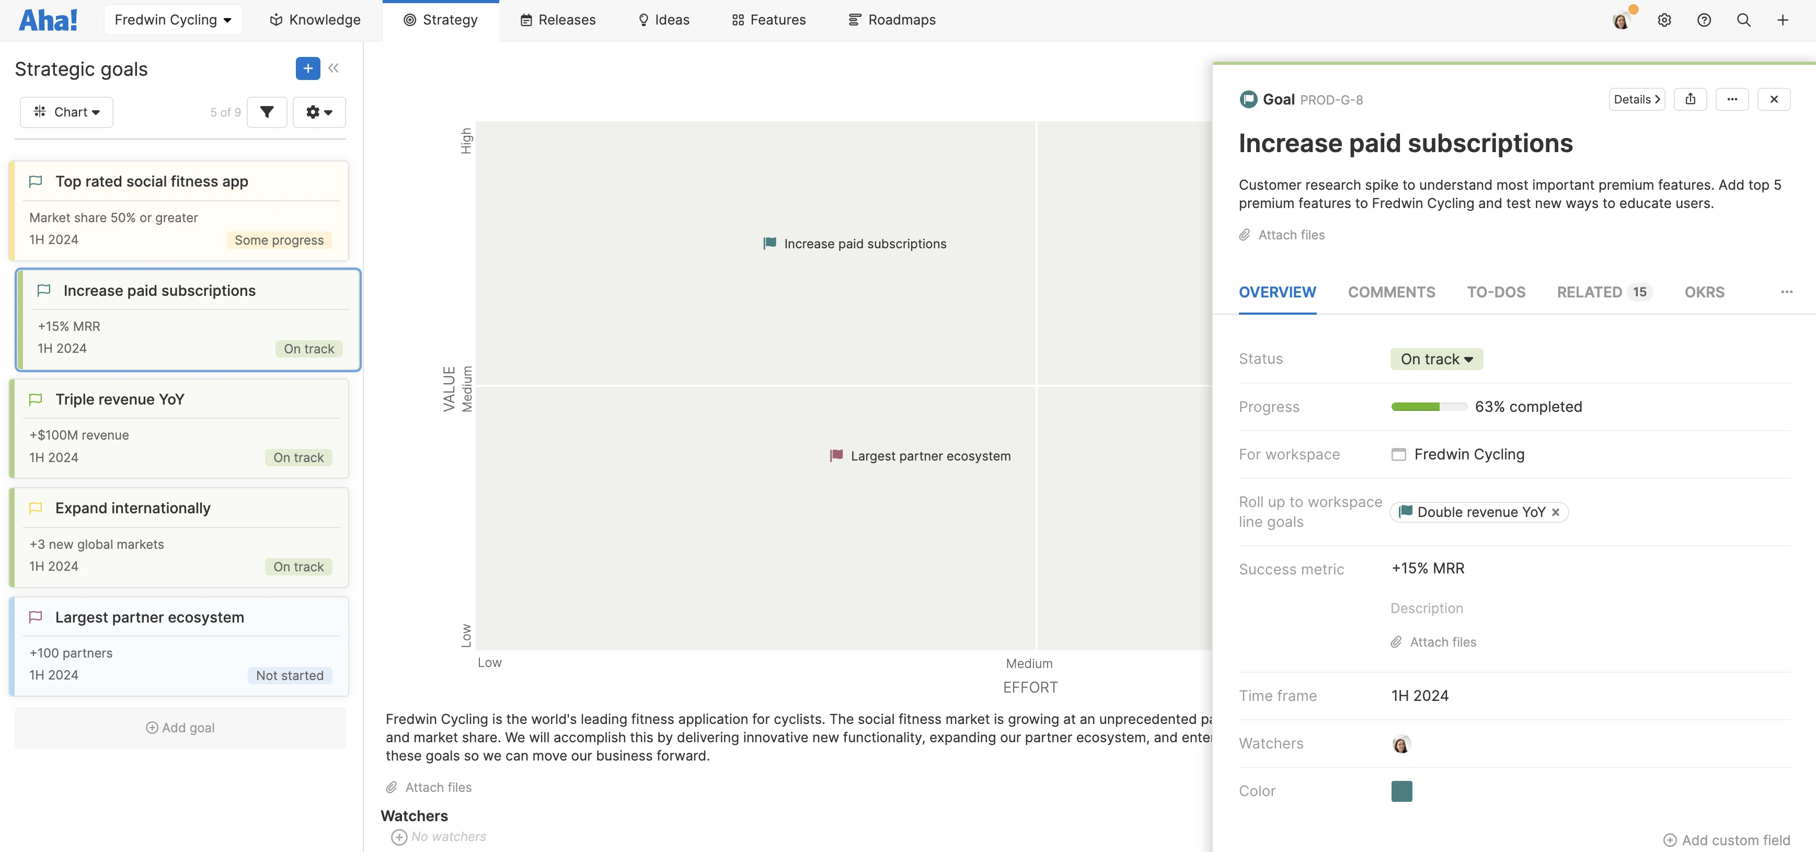This screenshot has height=852, width=1816.
Task: Select the teal color swatch for the goal
Action: tap(1401, 791)
